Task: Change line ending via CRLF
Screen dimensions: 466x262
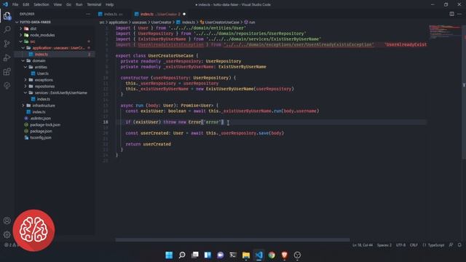Action: click(x=414, y=245)
